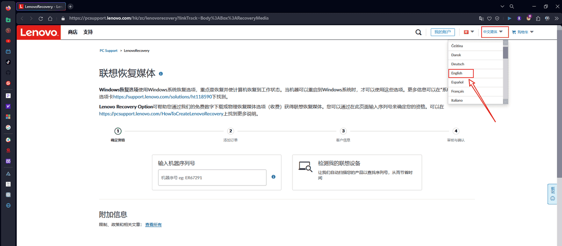Open the green folder sidebar shortcut
The image size is (562, 246).
(x=8, y=20)
